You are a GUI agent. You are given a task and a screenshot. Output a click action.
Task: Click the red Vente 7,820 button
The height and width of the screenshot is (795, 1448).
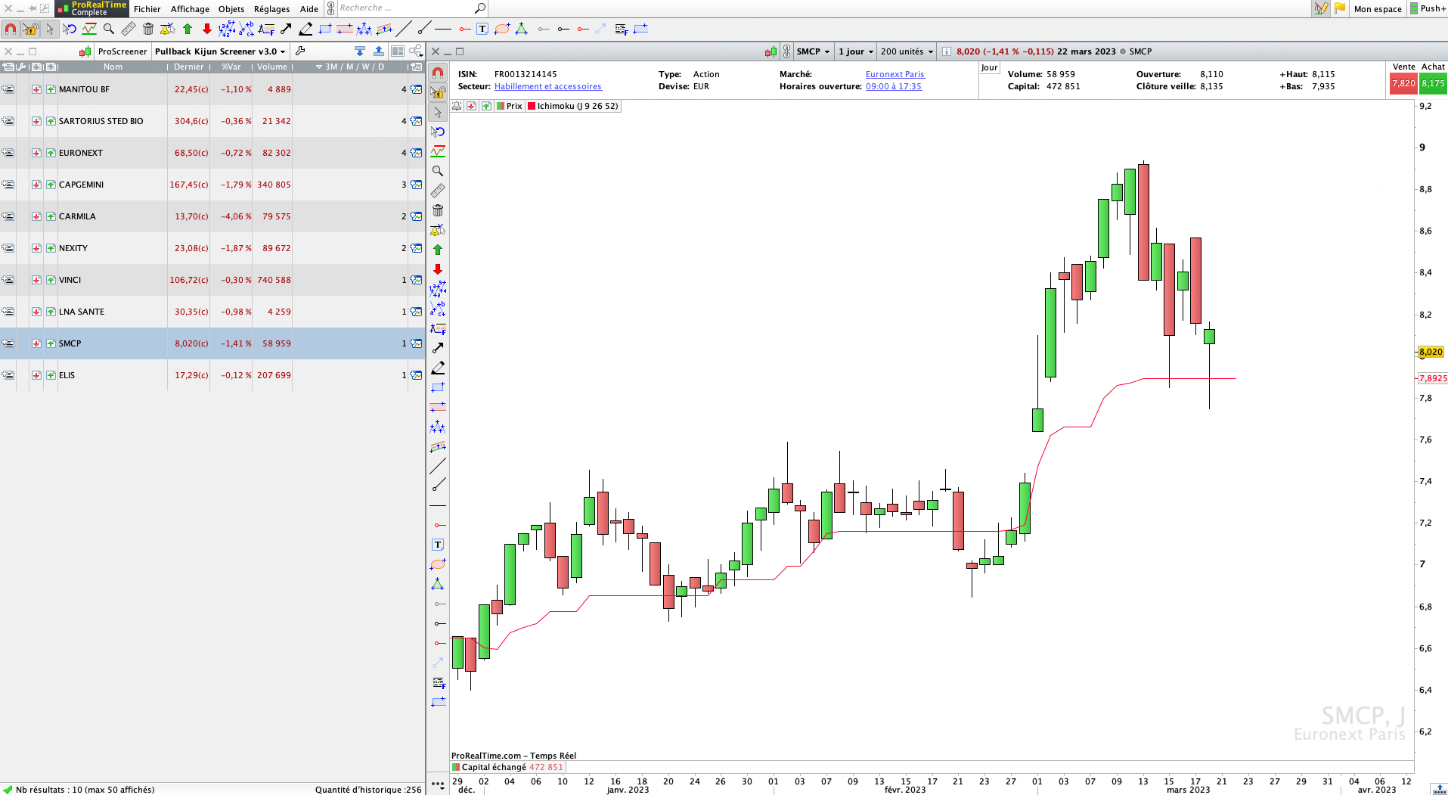tap(1403, 84)
